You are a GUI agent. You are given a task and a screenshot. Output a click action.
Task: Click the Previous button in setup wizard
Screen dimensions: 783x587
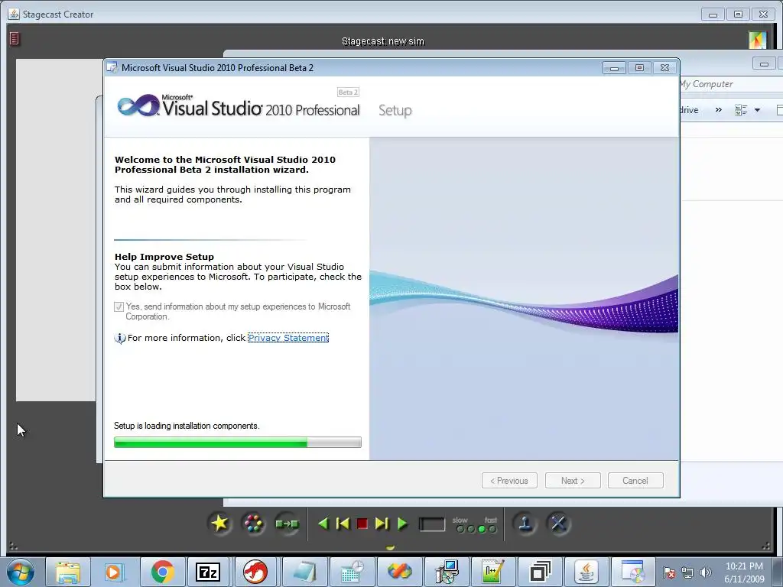point(509,481)
